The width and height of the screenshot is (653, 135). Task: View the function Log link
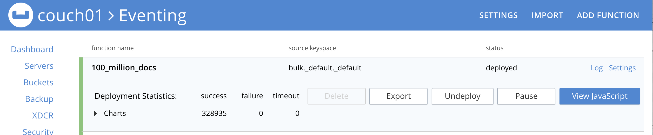click(597, 68)
